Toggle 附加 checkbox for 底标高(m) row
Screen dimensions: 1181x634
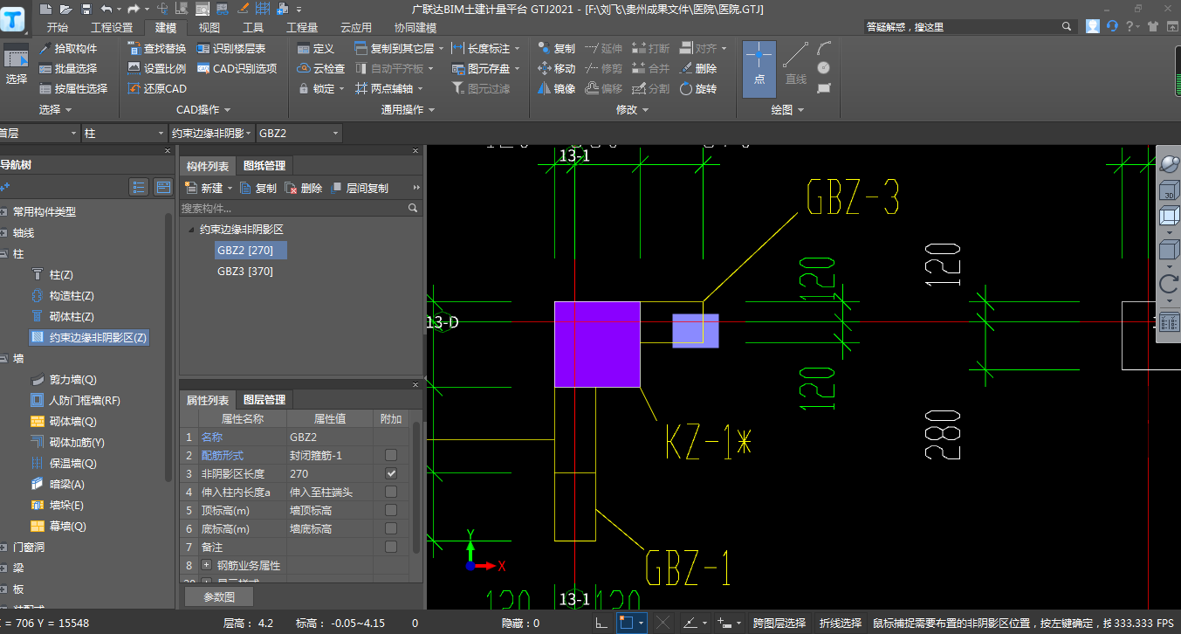point(391,528)
